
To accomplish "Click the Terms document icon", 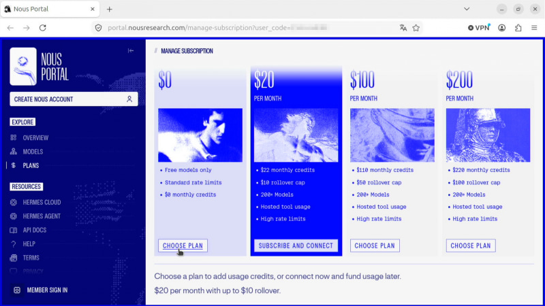I will 14,258.
